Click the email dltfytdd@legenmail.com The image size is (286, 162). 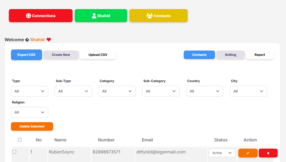point(161,152)
